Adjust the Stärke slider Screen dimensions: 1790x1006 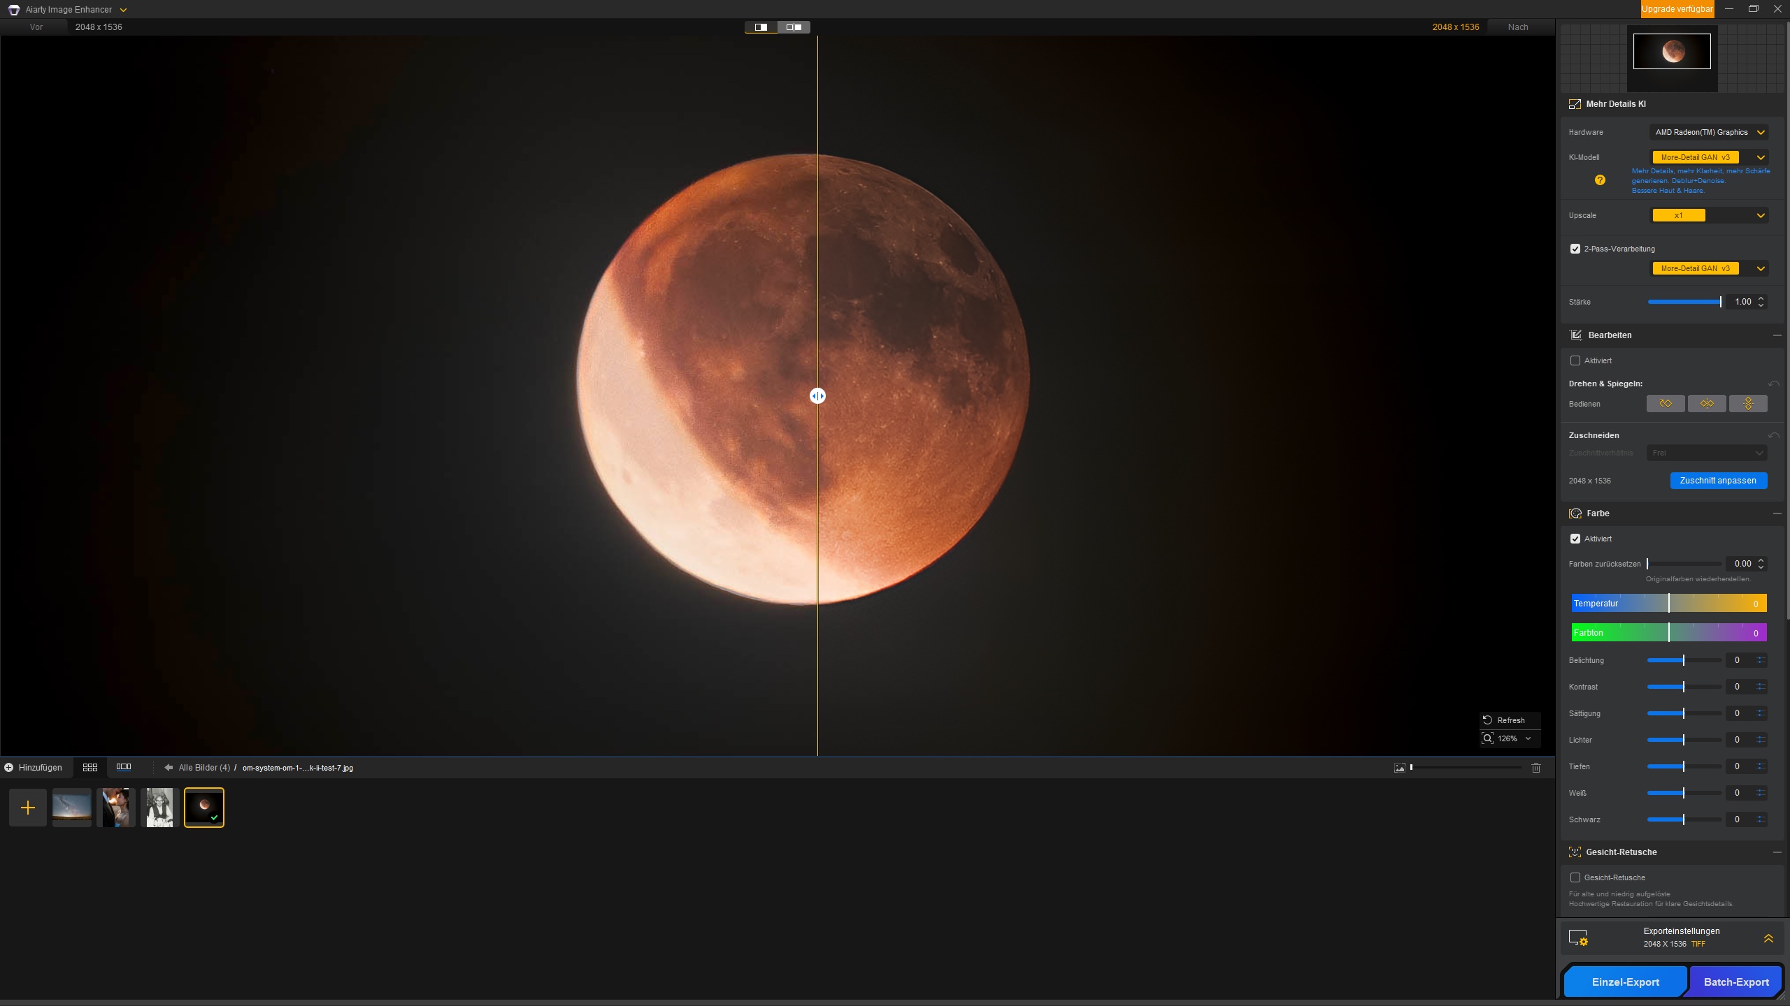tap(1684, 302)
